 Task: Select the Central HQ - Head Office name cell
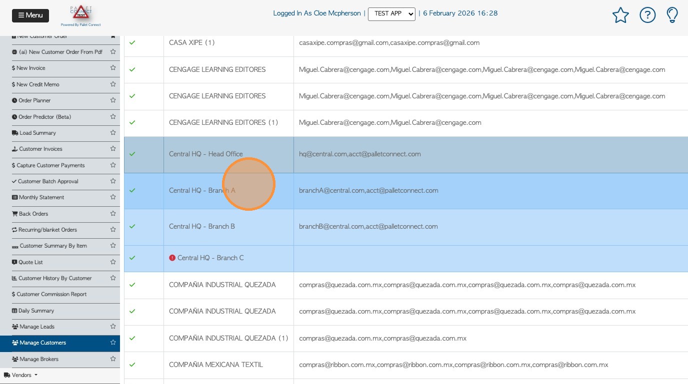coord(228,155)
